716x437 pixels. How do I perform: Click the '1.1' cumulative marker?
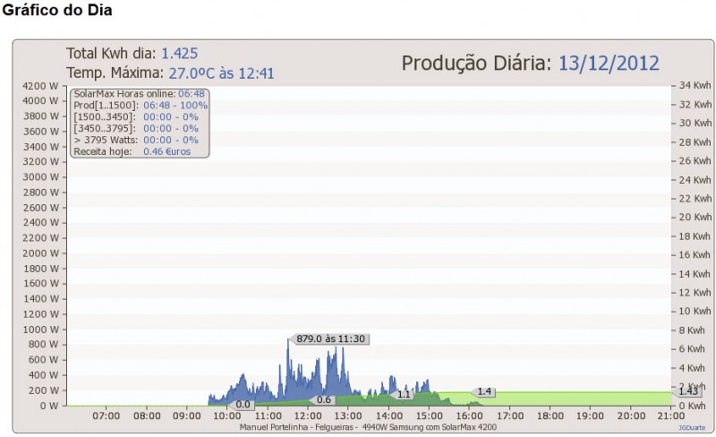tap(403, 394)
